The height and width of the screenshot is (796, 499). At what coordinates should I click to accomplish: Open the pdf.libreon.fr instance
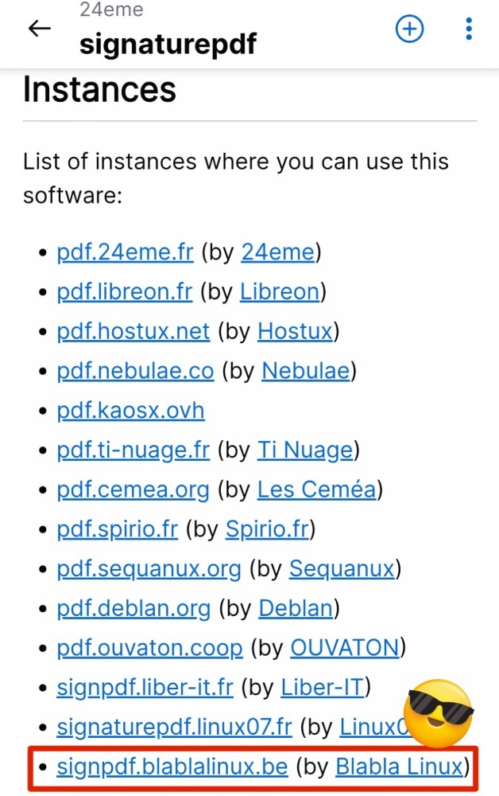point(124,291)
